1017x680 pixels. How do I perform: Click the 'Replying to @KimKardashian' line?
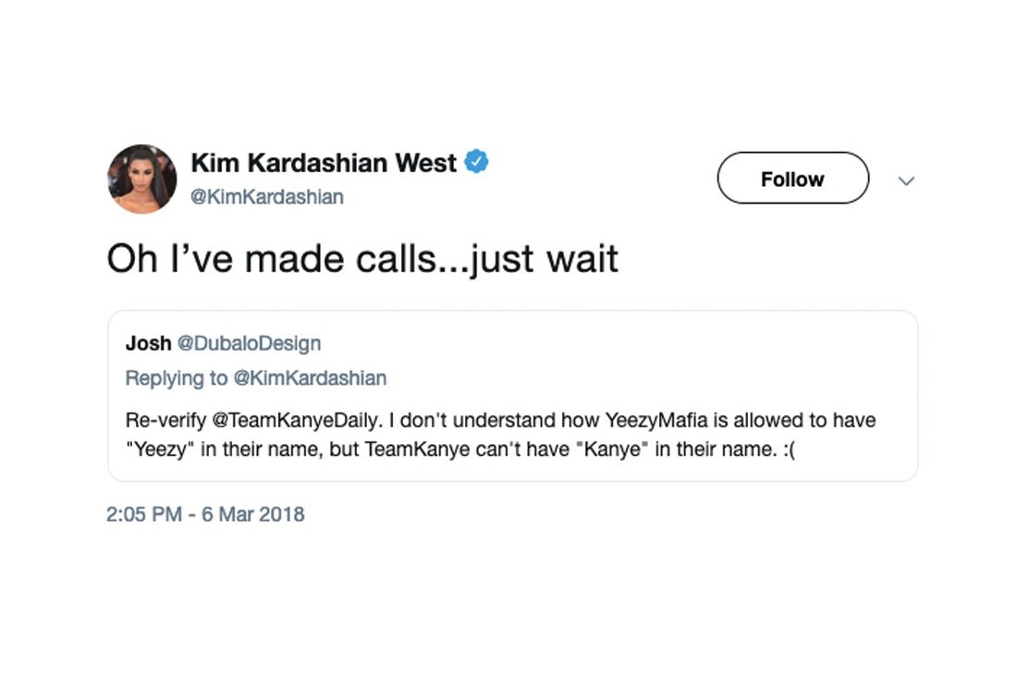(x=255, y=377)
